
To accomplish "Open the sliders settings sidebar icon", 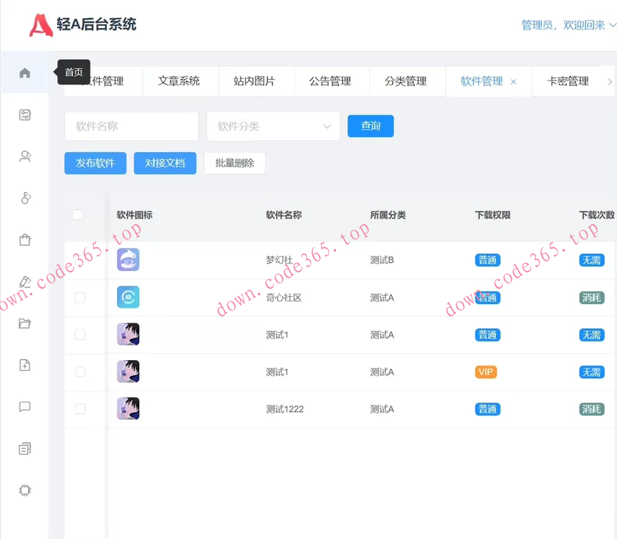I will click(25, 115).
